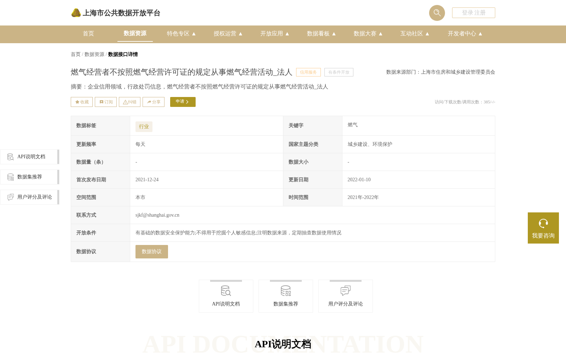Click the 燃气 keyword value

click(352, 125)
